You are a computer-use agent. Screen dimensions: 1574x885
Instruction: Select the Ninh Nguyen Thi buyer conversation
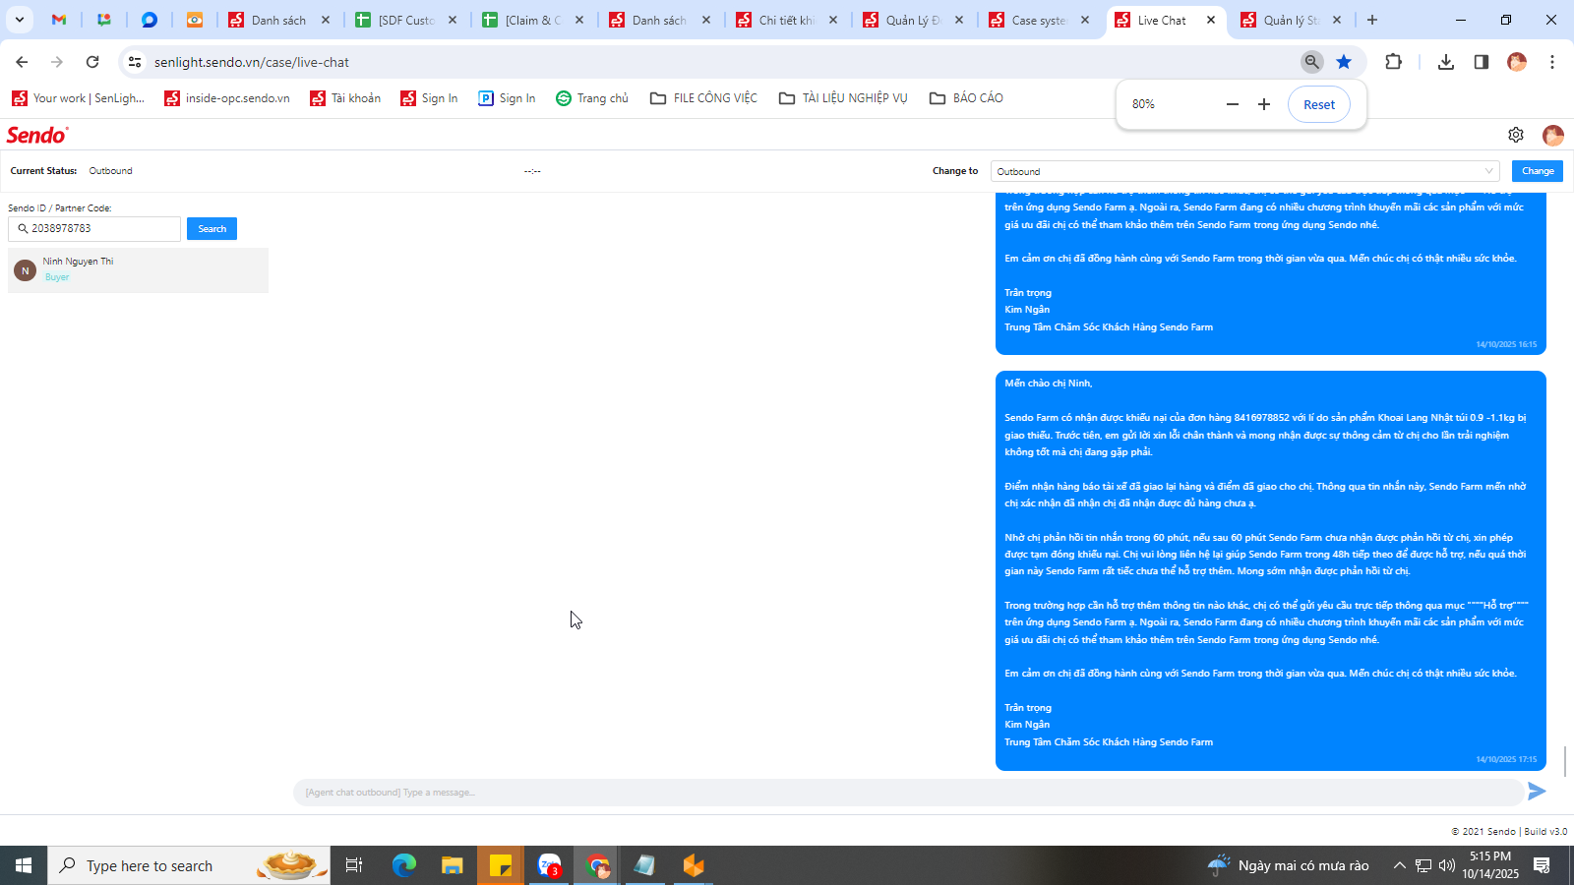pos(138,269)
